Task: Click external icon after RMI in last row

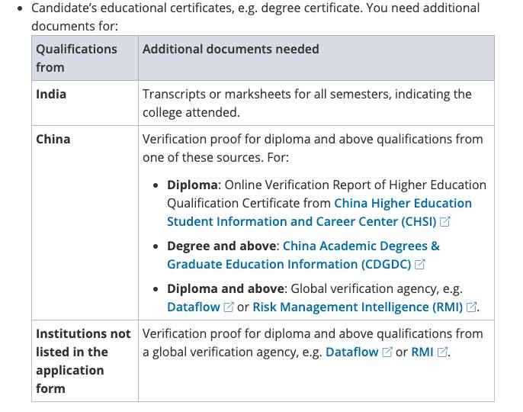Action: click(x=442, y=352)
